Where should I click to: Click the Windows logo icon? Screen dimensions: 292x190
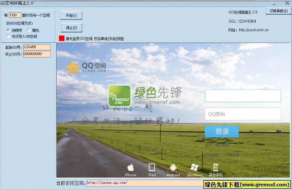point(195,168)
